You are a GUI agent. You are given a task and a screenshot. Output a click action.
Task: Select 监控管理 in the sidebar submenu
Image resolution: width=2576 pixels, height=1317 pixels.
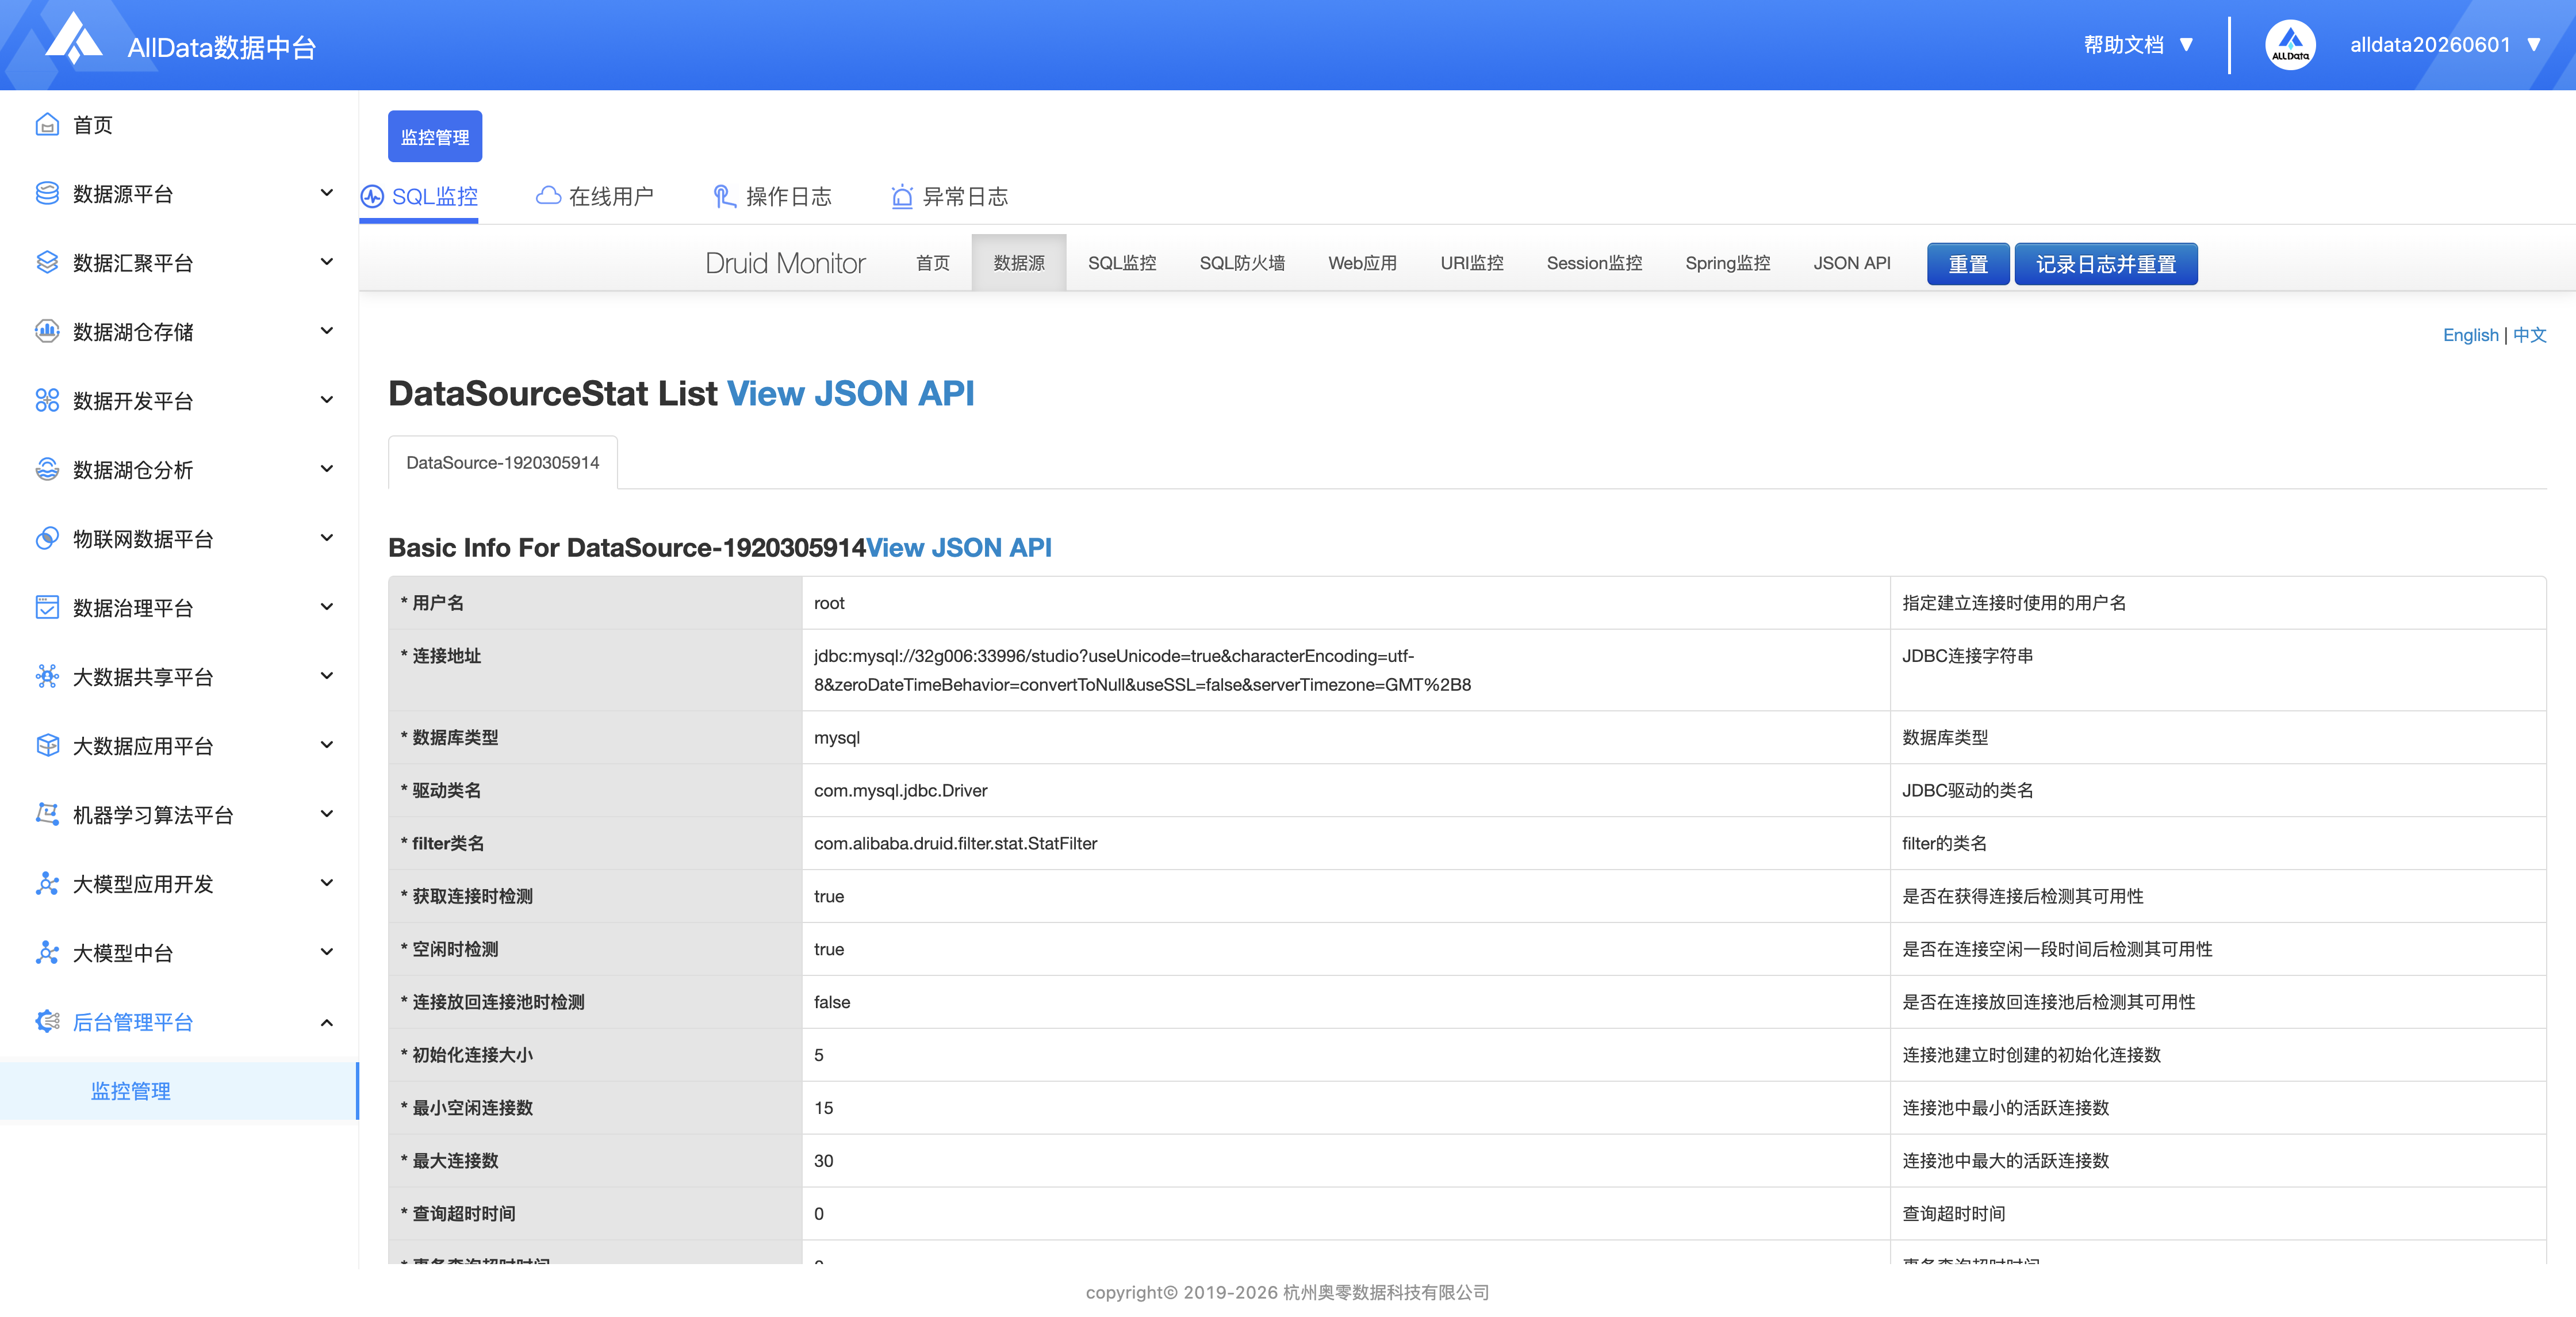179,1091
